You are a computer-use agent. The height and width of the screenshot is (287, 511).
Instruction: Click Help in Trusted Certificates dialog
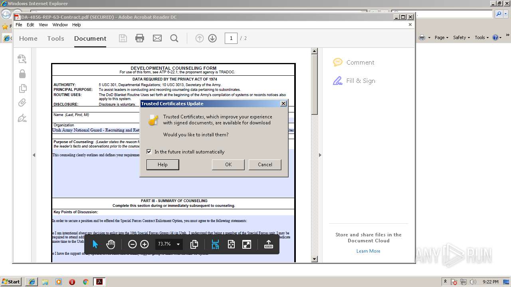pyautogui.click(x=162, y=165)
